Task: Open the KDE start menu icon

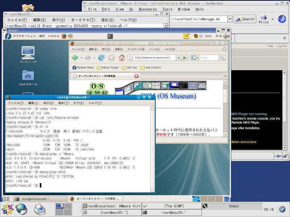Action: 8,209
